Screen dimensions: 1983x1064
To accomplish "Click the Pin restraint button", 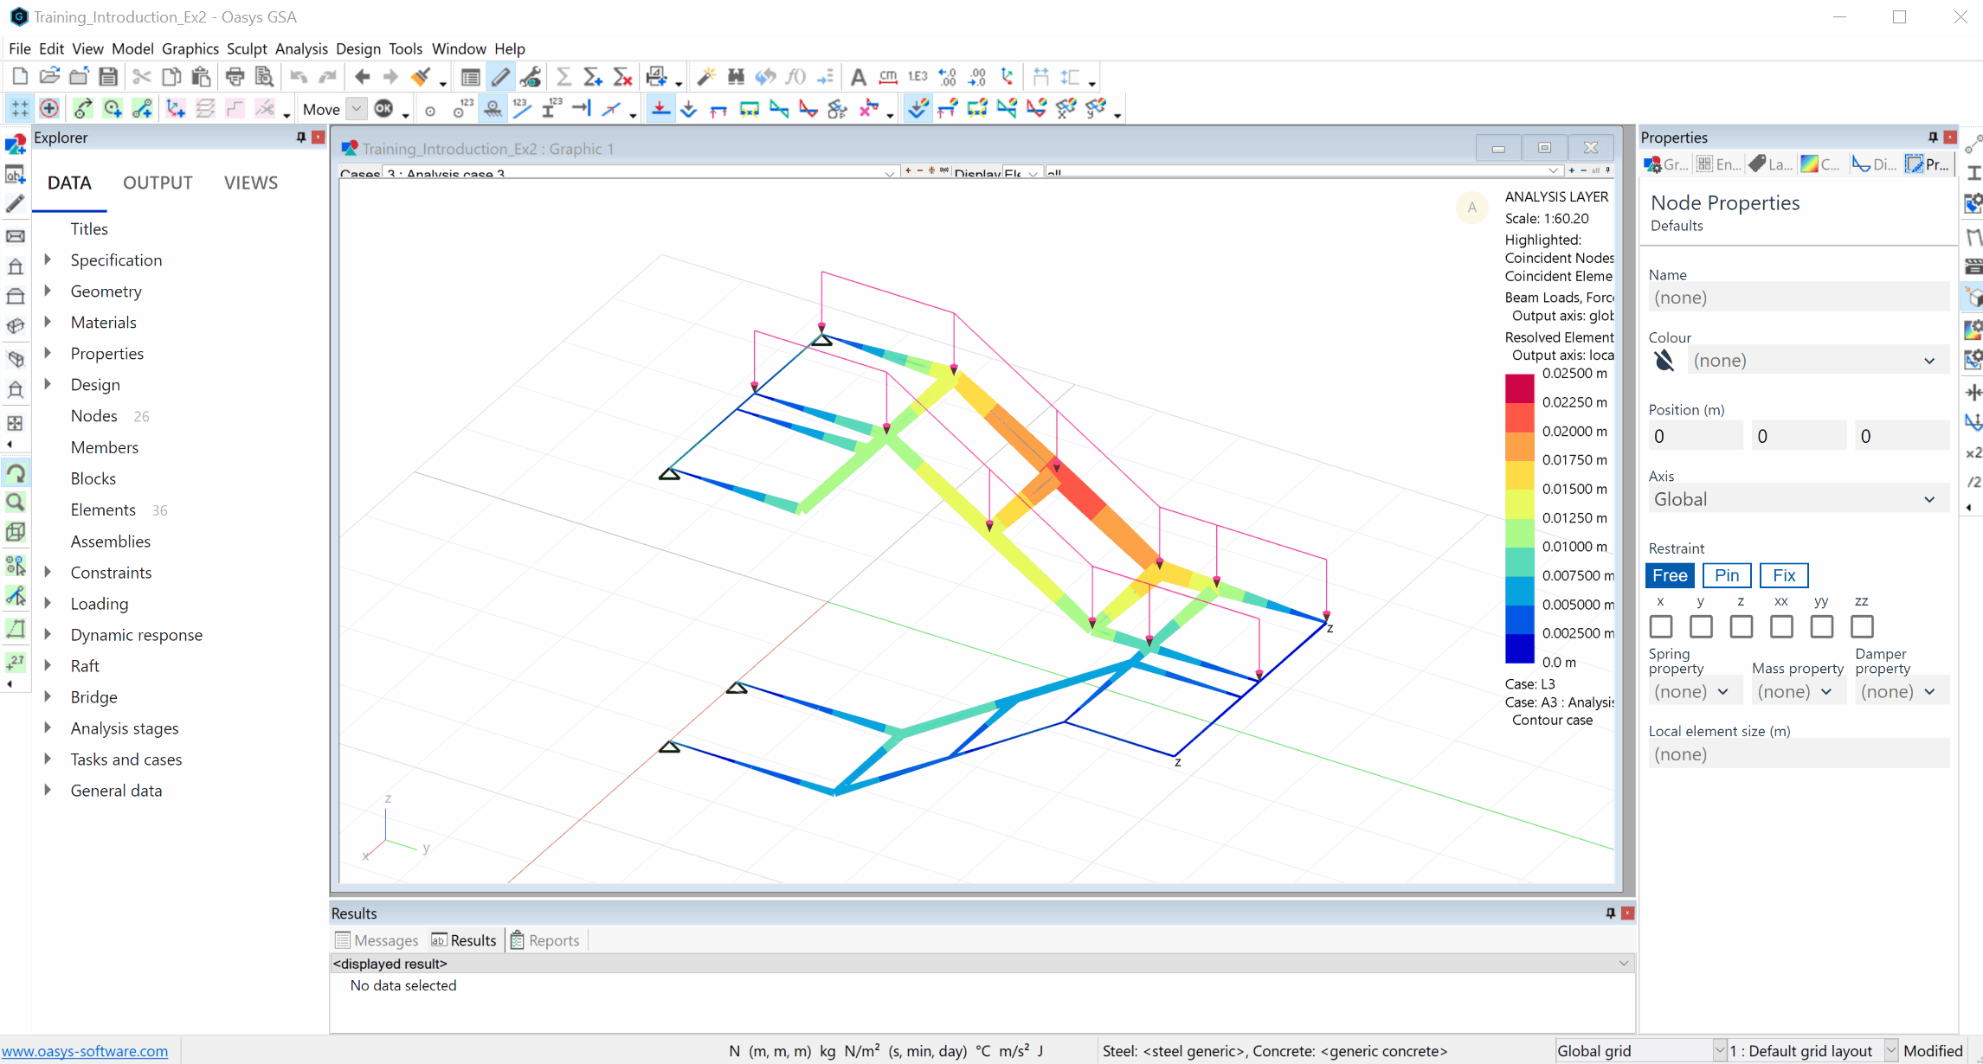I will (1726, 575).
